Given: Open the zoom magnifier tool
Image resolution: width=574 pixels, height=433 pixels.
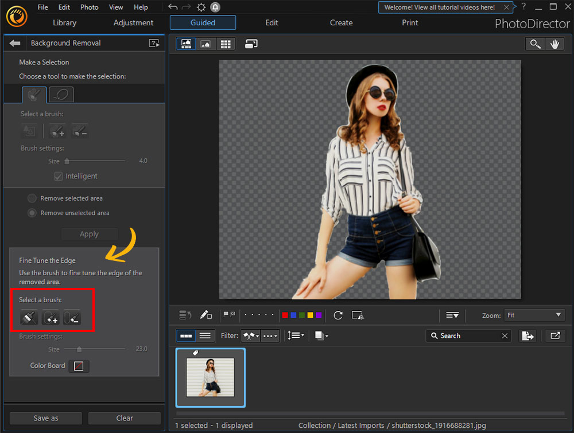Looking at the screenshot, I should point(534,43).
